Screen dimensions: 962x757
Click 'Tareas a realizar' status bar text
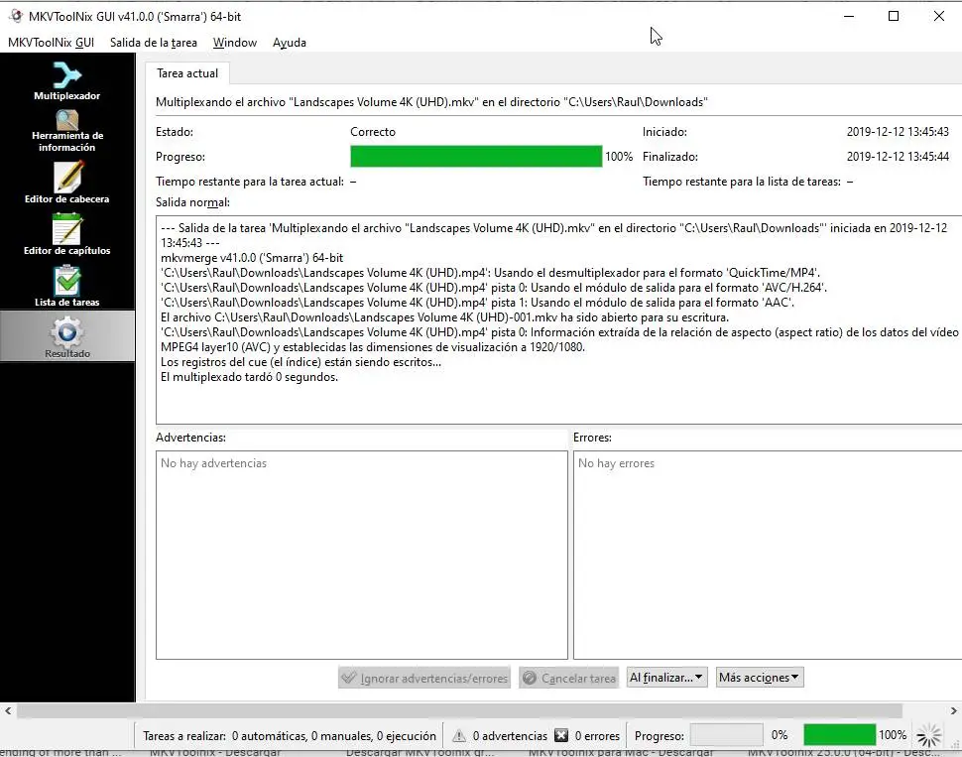[290, 735]
